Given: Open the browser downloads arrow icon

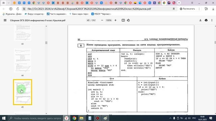Looking at the screenshot, I should click(213, 9).
